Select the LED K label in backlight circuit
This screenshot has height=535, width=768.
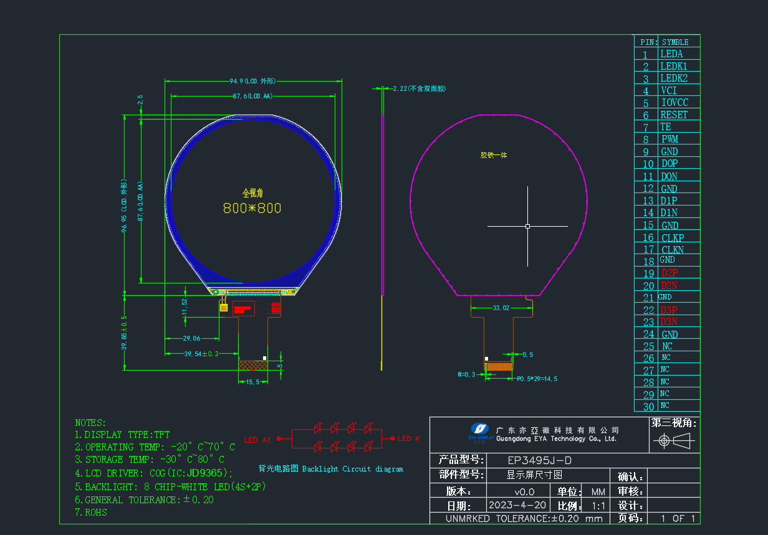point(409,439)
